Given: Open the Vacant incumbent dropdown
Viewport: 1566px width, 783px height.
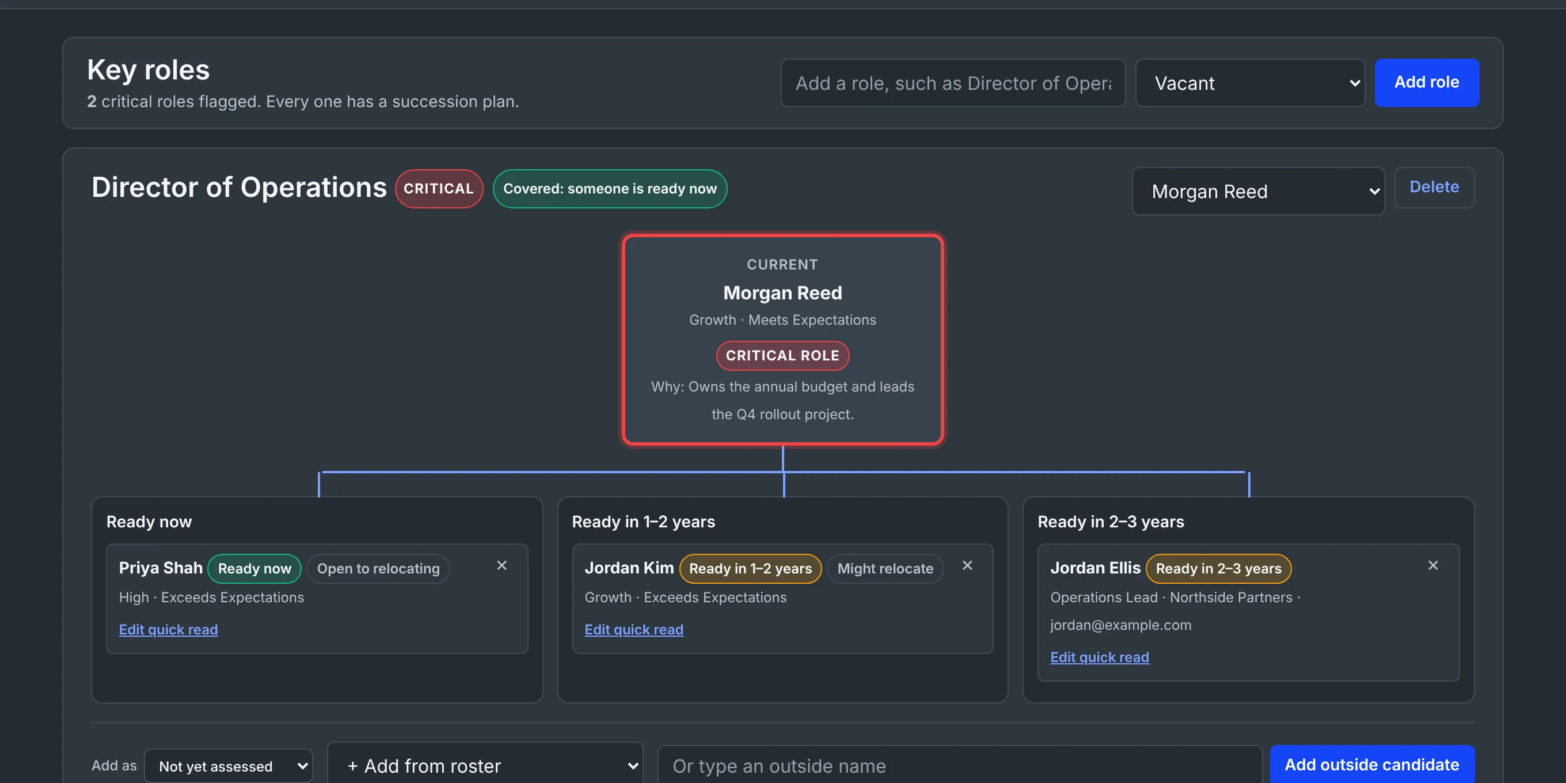Looking at the screenshot, I should click(x=1250, y=83).
